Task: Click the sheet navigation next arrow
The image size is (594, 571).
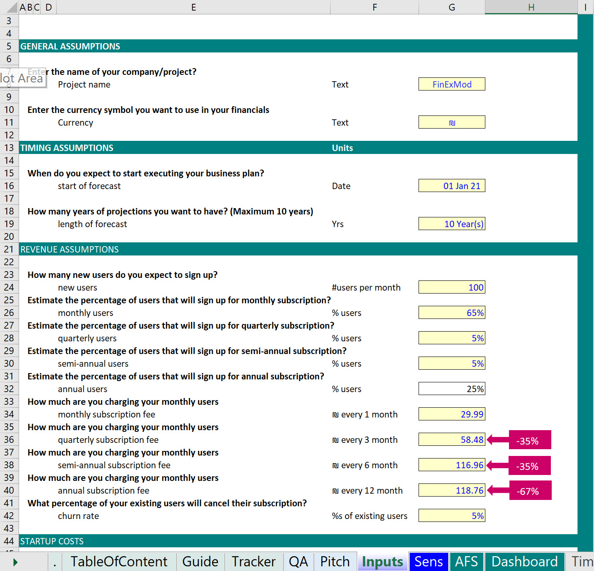Action: 15,562
